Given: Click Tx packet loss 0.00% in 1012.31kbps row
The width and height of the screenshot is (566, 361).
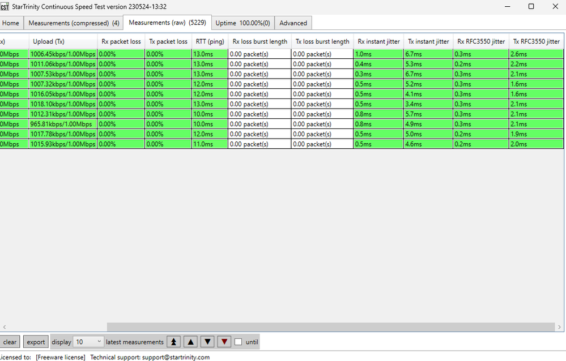Looking at the screenshot, I should coord(169,114).
